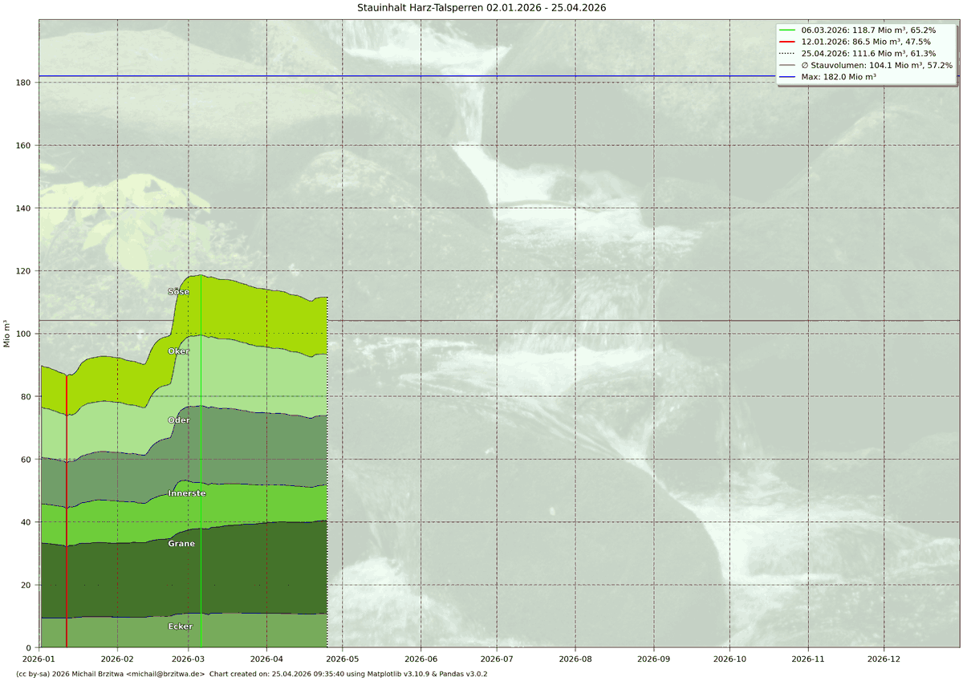Click the y-axis label Mio m³

pos(7,334)
